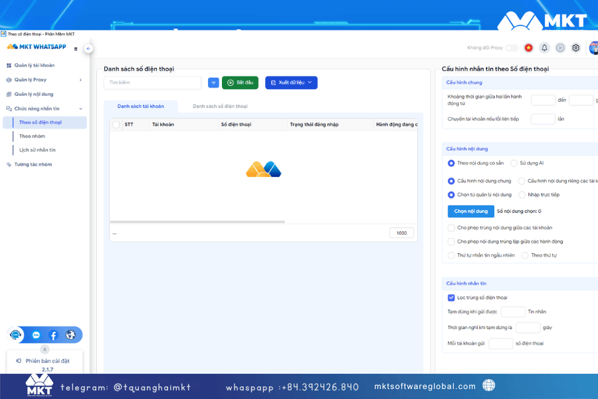Open the support headset chat icon
Screen dimensions: 598x399
point(16,335)
